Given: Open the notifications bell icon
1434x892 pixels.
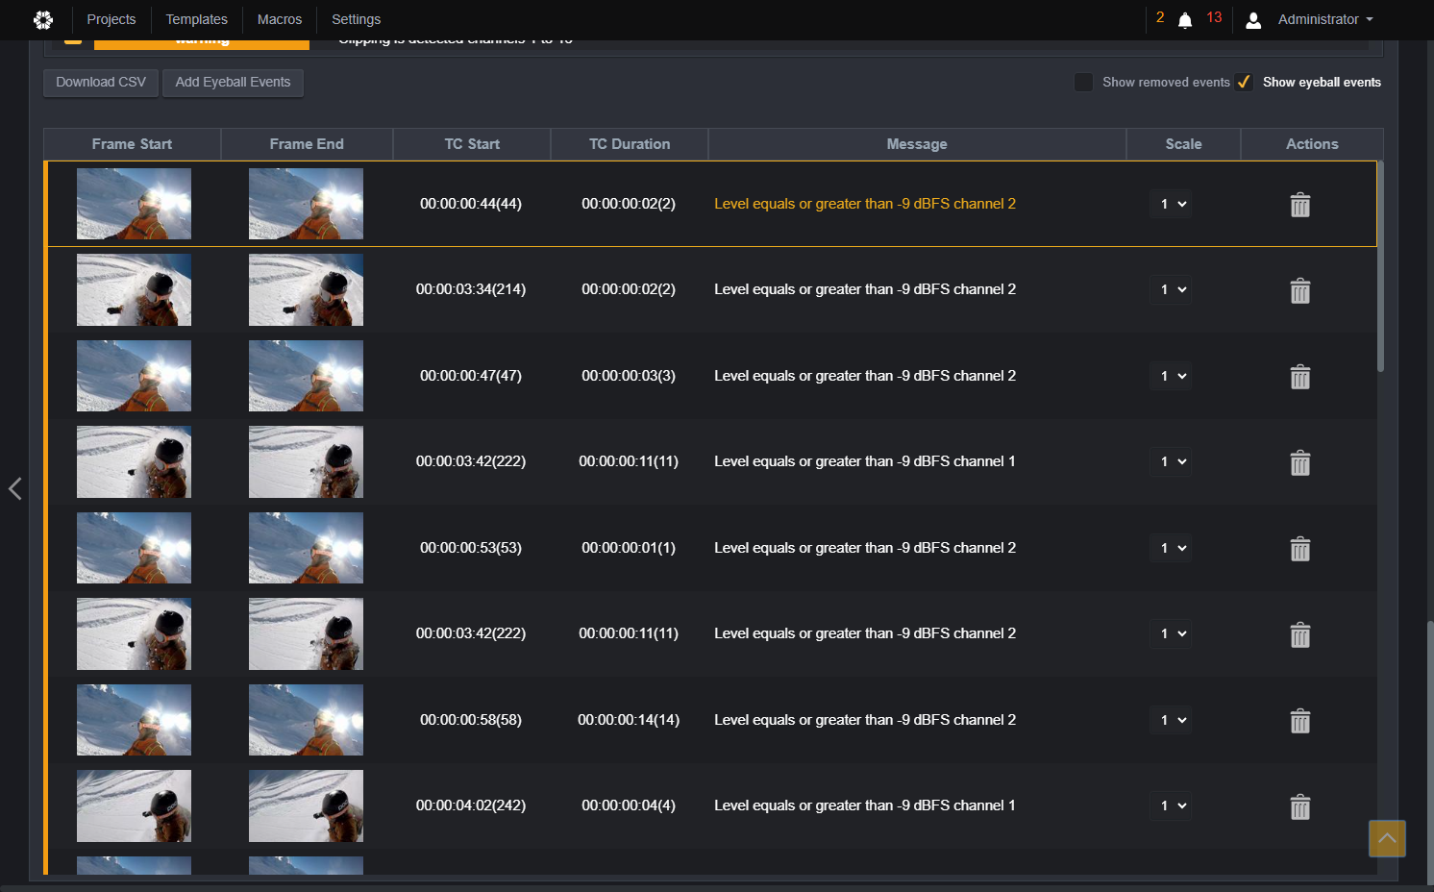Looking at the screenshot, I should point(1185,20).
